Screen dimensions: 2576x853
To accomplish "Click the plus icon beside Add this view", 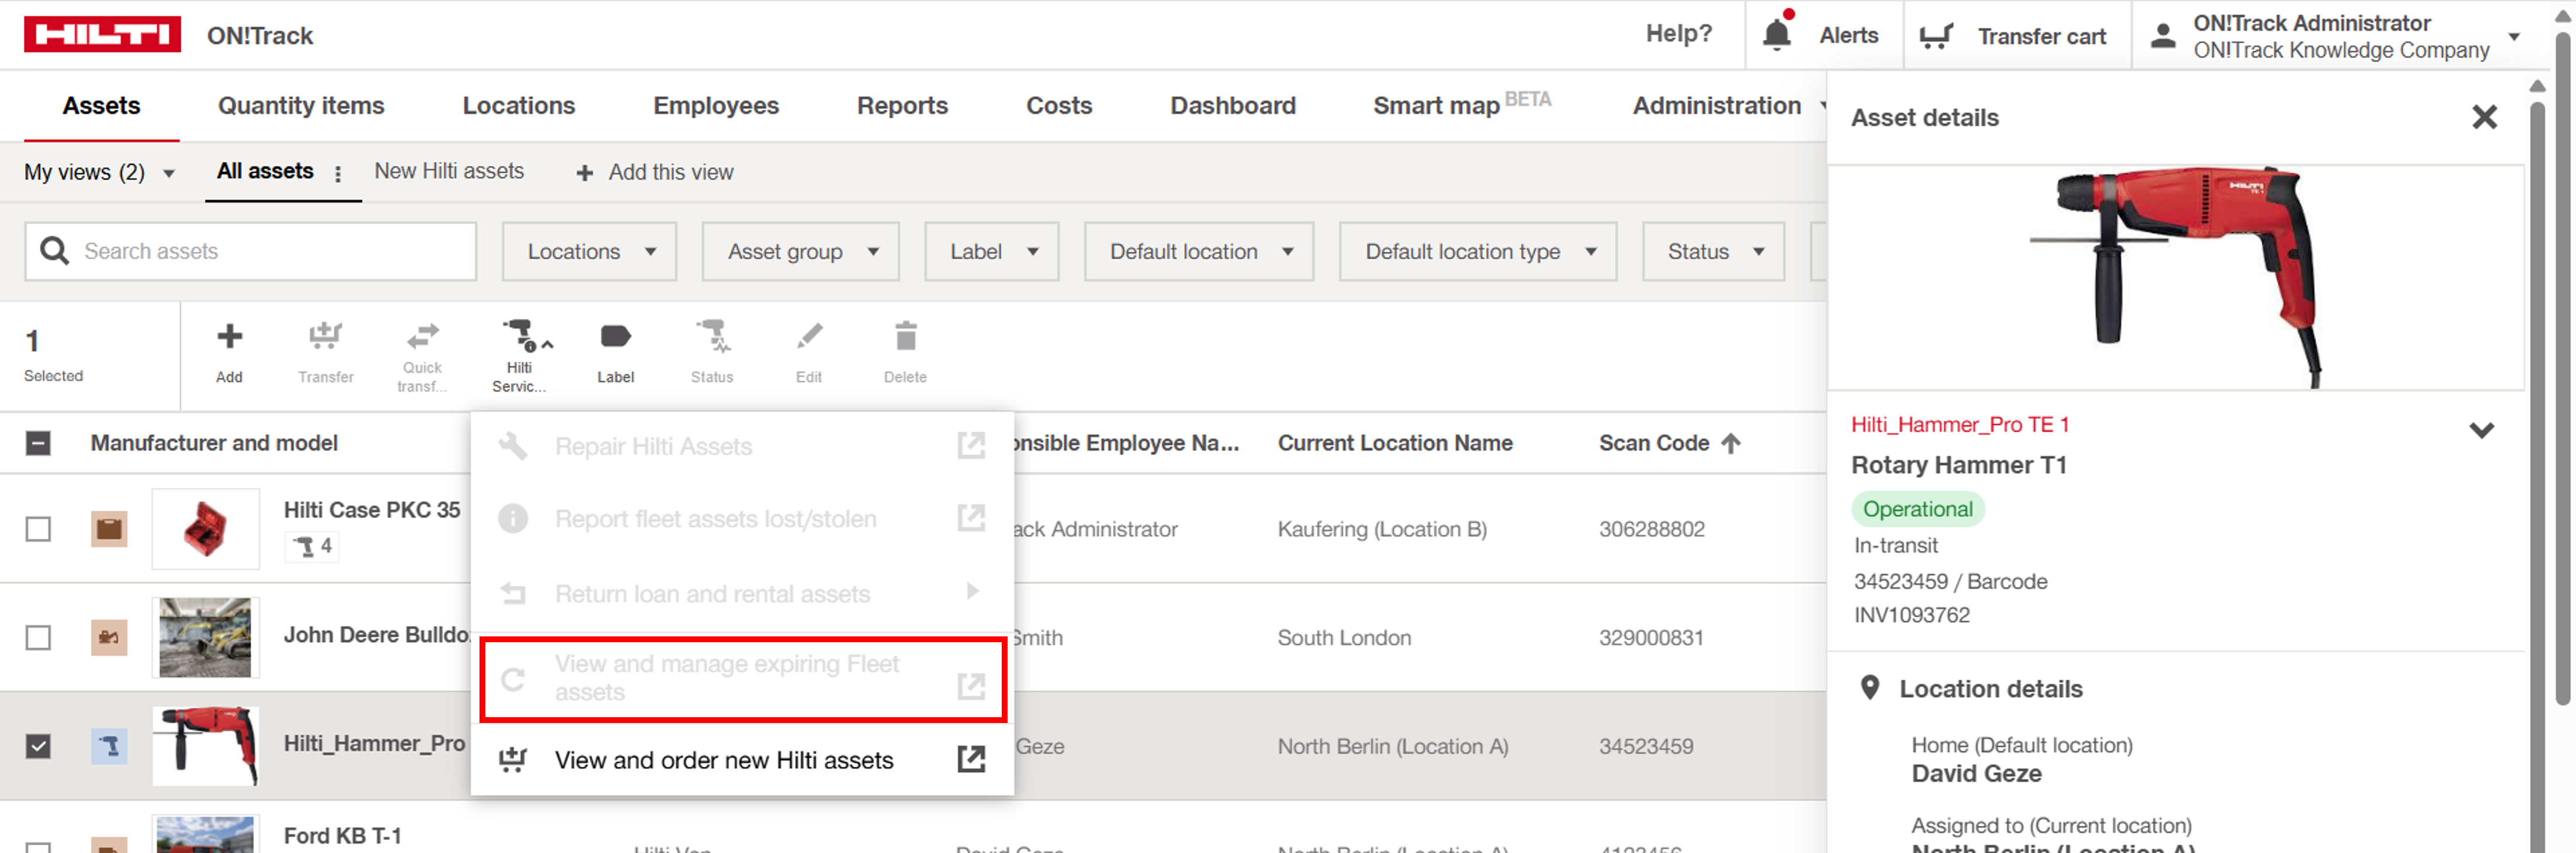I will point(585,173).
